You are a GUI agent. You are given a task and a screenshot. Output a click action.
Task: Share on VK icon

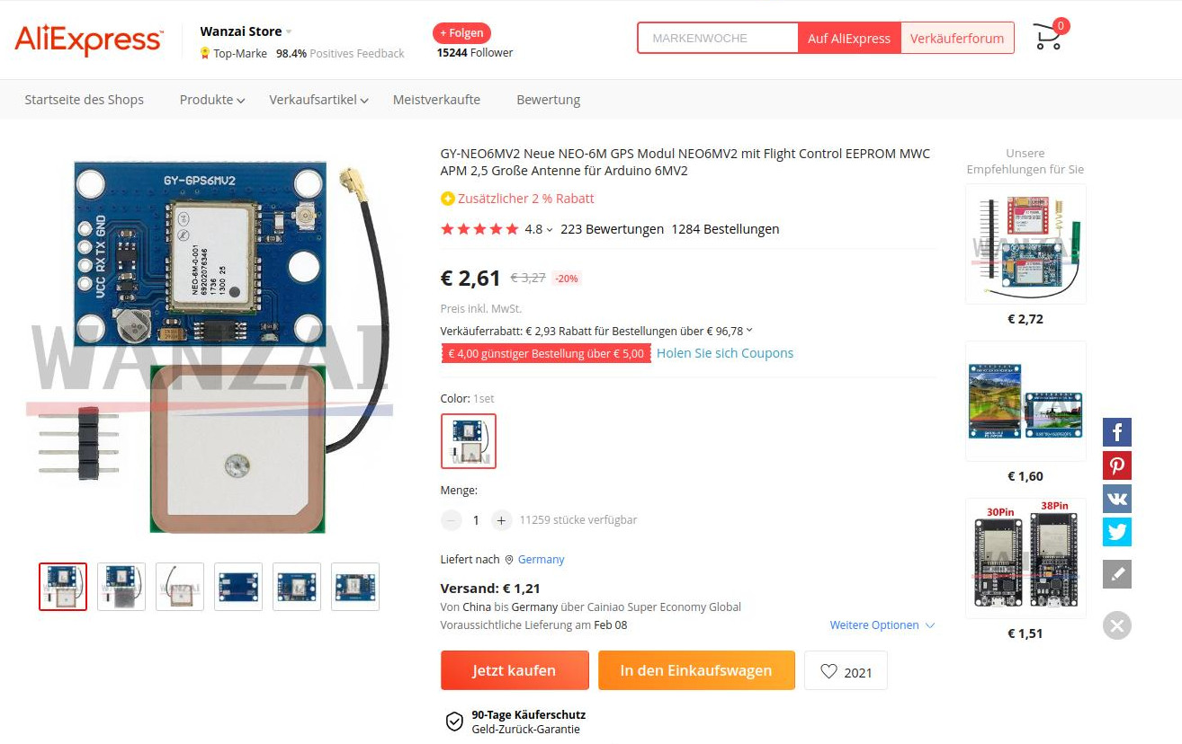tap(1117, 499)
